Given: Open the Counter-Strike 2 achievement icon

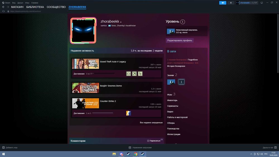Looking at the screenshot, I should pos(128,113).
